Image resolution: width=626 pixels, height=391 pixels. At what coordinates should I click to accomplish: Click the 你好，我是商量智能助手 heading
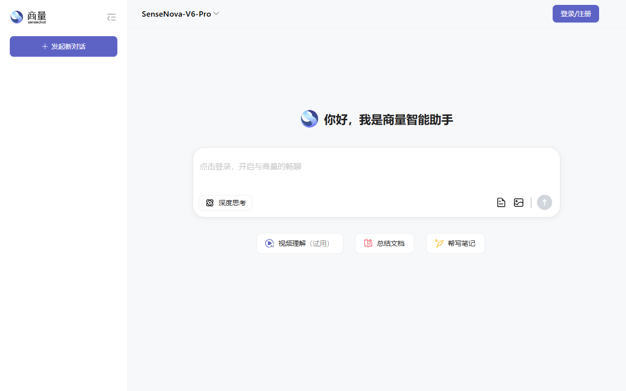coord(389,119)
